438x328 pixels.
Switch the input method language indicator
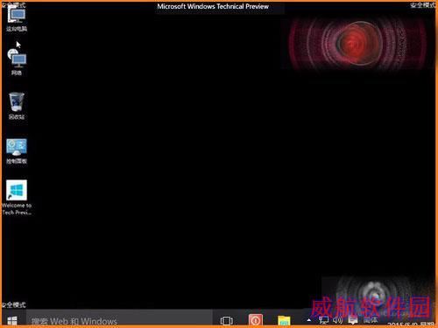pos(371,320)
